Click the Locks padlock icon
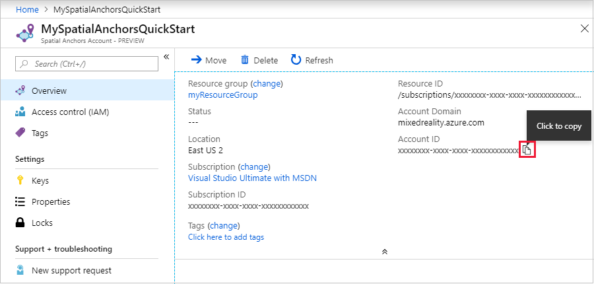The height and width of the screenshot is (284, 594). coord(20,223)
